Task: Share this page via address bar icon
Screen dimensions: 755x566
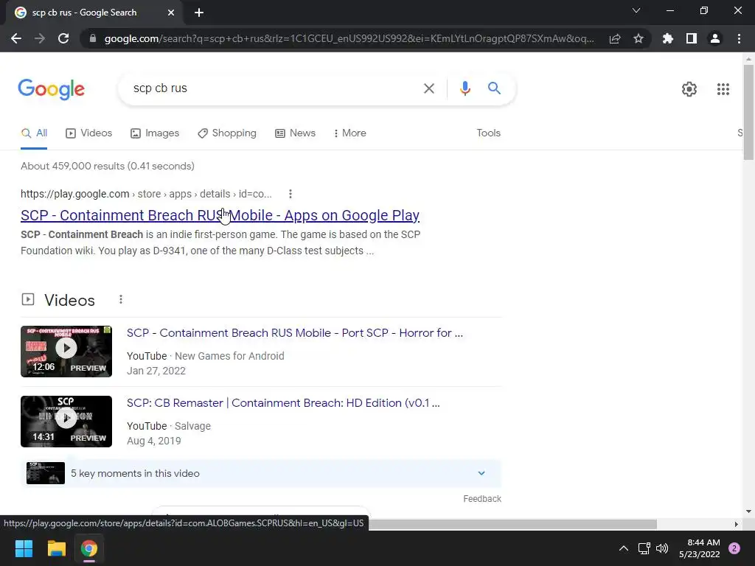Action: tap(615, 38)
